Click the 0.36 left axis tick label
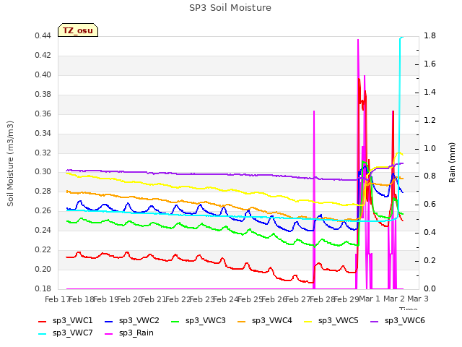Screen dimensions: 462x347 43,114
